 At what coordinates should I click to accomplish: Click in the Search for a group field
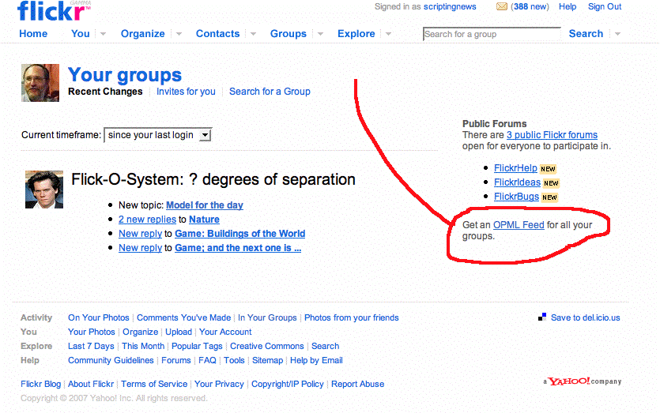(491, 34)
